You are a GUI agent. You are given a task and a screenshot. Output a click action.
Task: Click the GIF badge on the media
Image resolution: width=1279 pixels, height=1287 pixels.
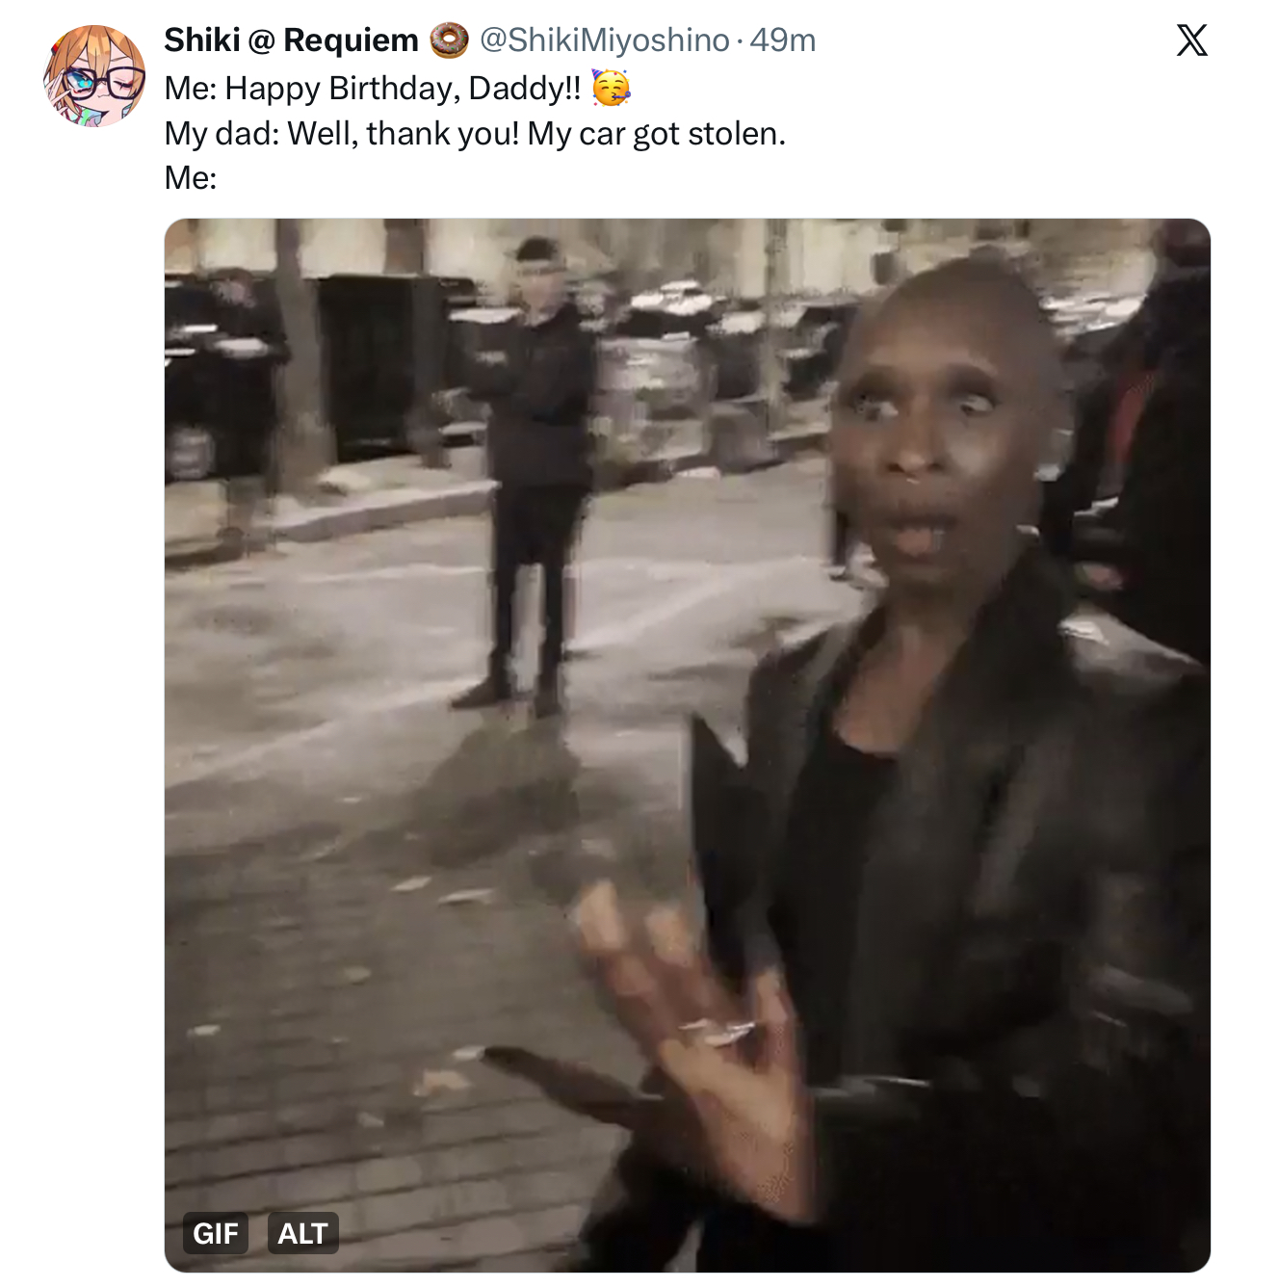pyautogui.click(x=216, y=1233)
